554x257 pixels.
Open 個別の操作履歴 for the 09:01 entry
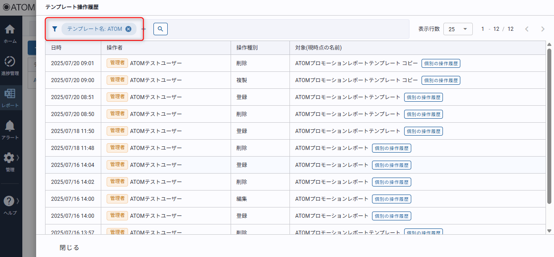441,63
